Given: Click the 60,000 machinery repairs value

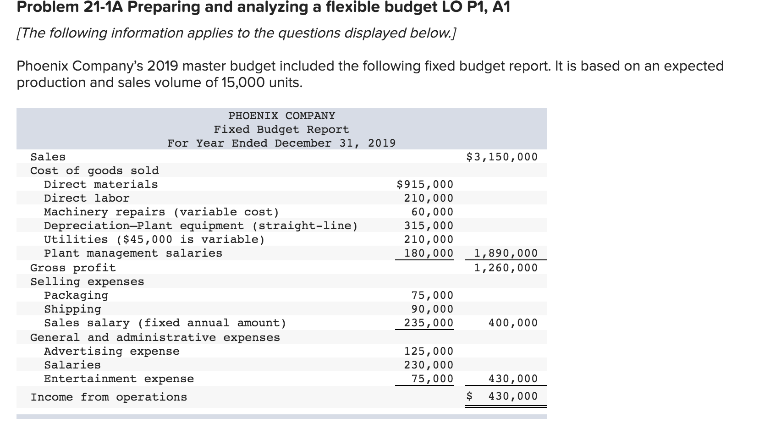Looking at the screenshot, I should point(432,212).
